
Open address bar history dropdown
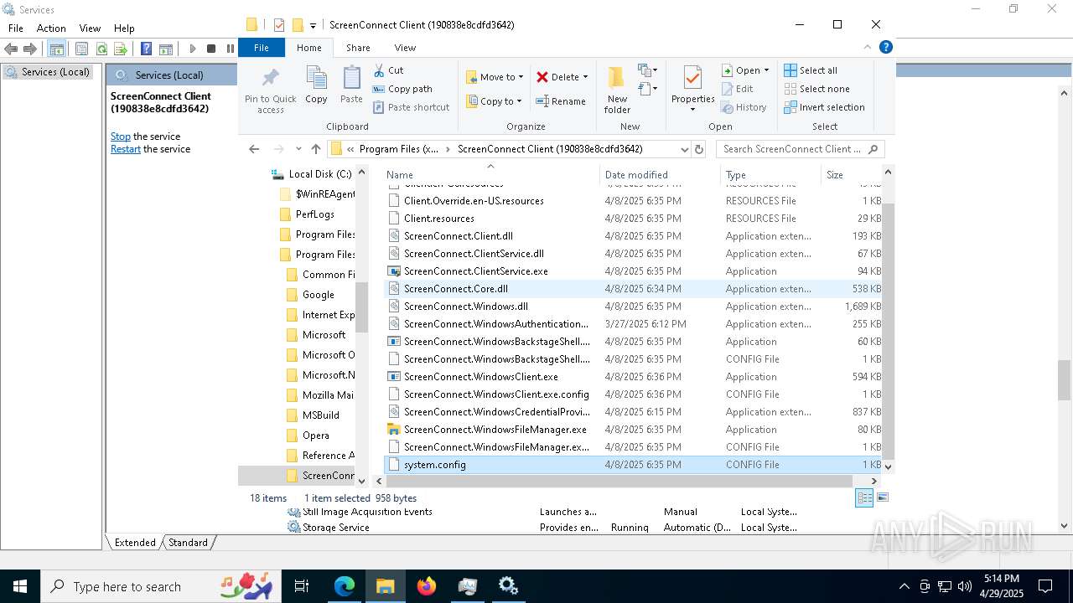pos(684,149)
